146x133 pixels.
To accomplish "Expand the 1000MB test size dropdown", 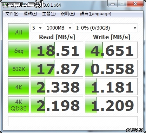I will click(x=59, y=28).
